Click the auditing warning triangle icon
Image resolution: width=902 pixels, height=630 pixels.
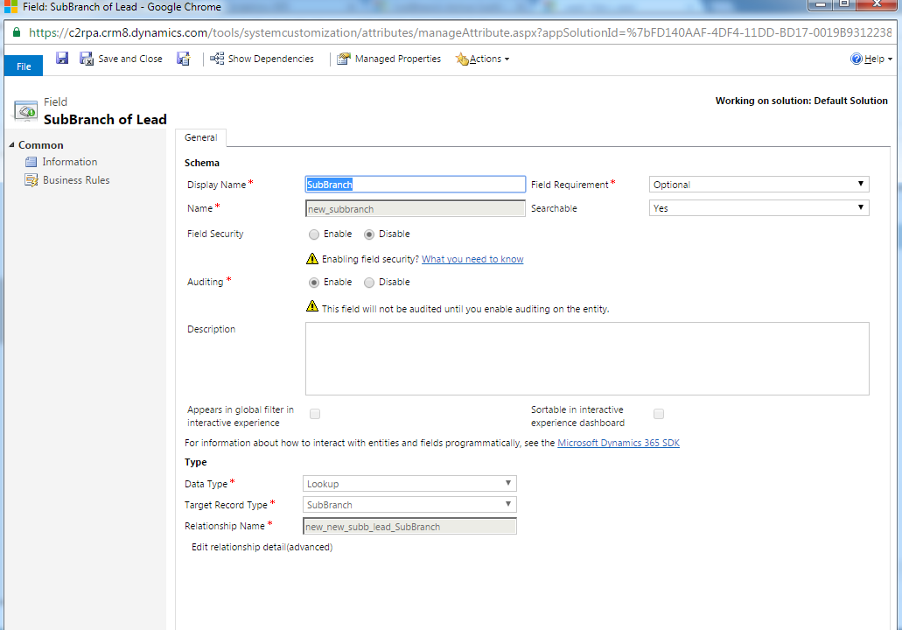311,306
